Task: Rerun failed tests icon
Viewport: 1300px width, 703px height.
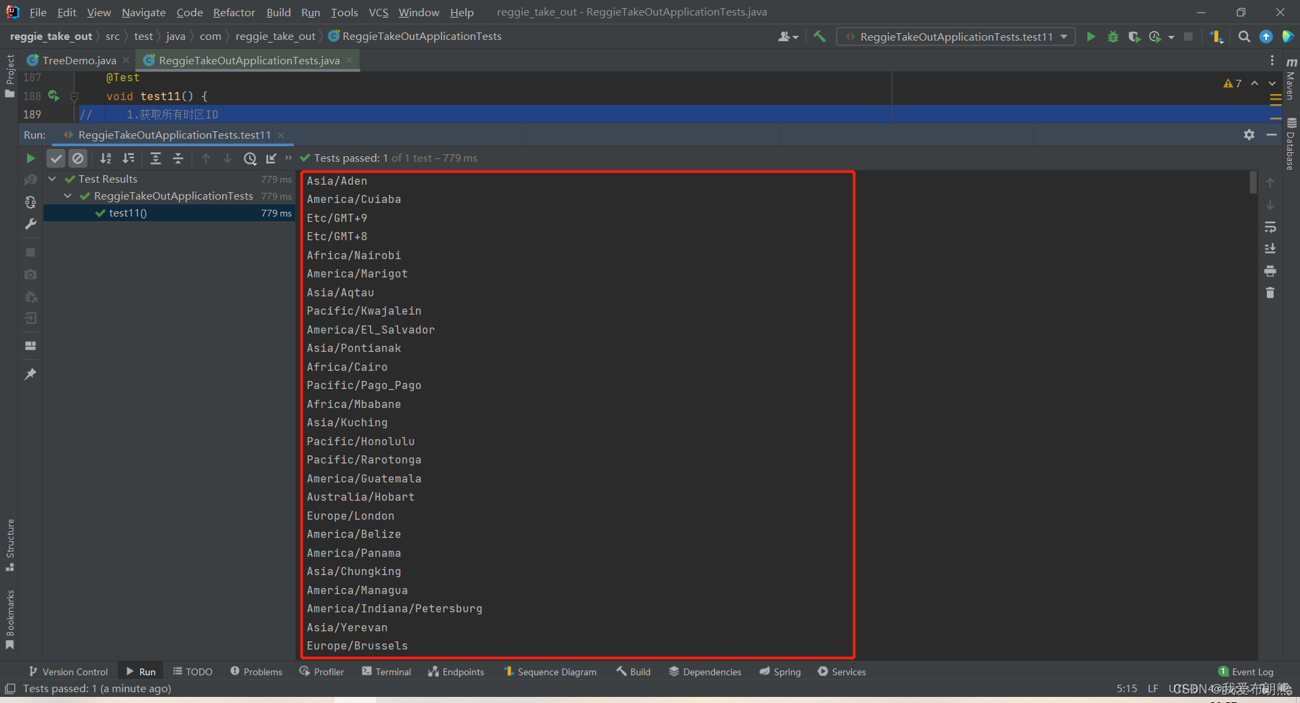Action: click(x=30, y=180)
